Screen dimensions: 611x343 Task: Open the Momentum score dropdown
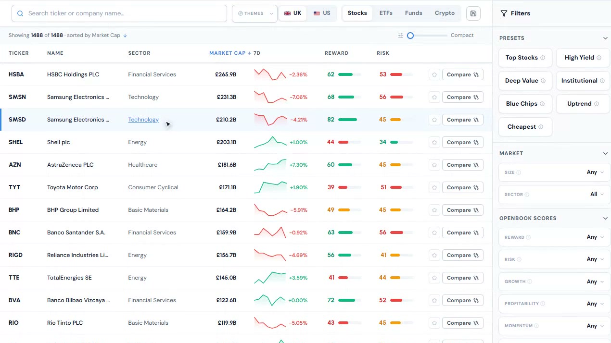pyautogui.click(x=554, y=326)
